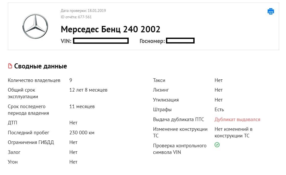This screenshot has height=175, width=286.
Task: Select the "Мерседес Бенц 240 2002" title
Action: [x=110, y=30]
